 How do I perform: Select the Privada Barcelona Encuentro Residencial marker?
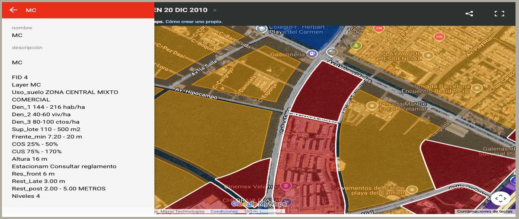point(477,88)
